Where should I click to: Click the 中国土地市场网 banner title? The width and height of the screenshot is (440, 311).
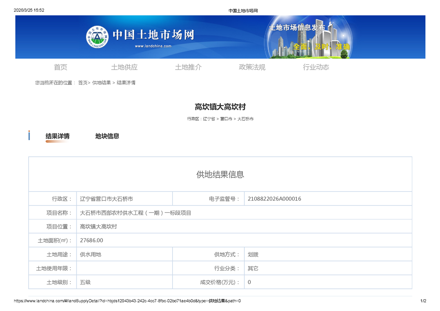pos(153,35)
